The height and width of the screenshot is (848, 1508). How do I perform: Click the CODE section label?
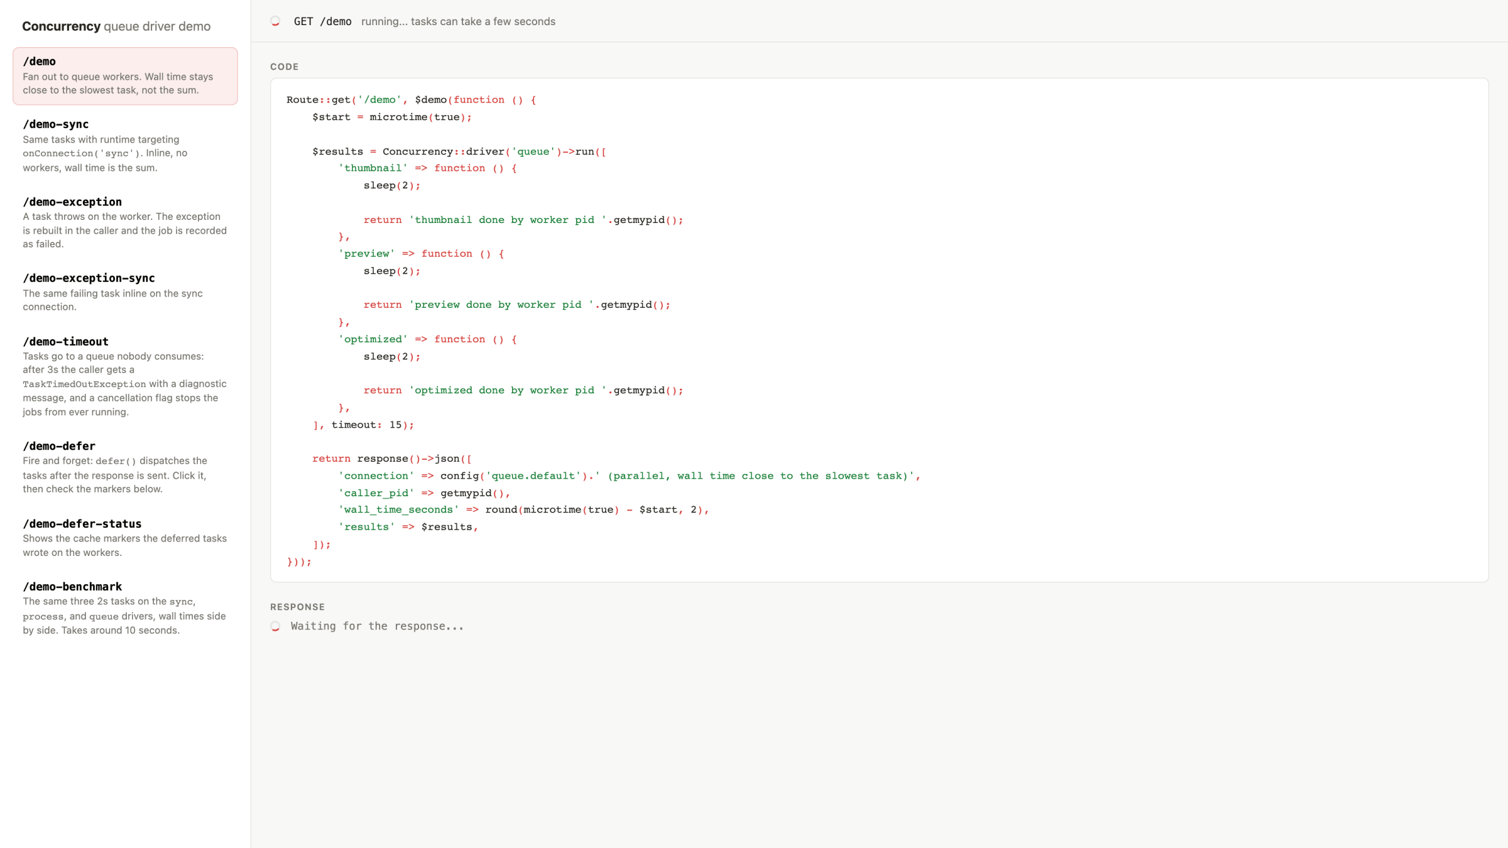pyautogui.click(x=284, y=67)
